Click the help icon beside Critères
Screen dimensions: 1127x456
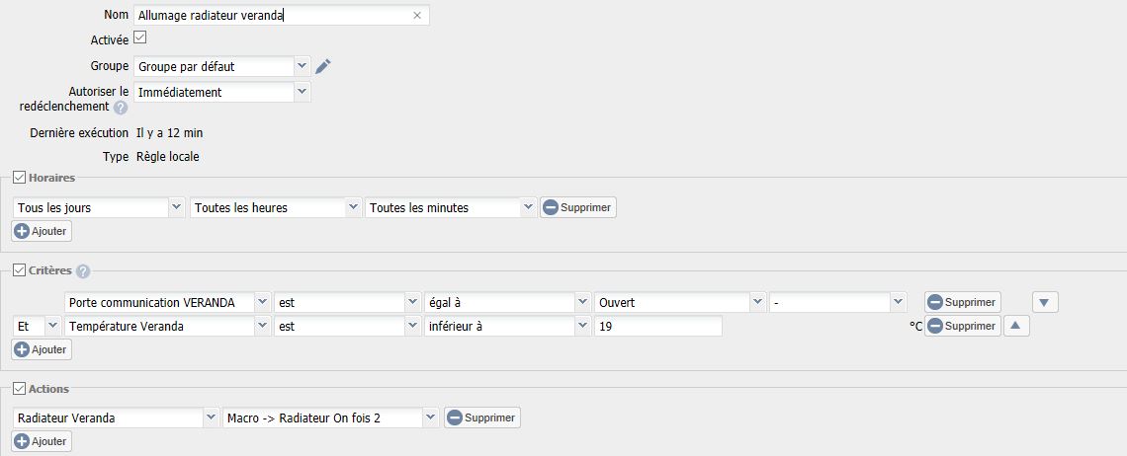83,271
